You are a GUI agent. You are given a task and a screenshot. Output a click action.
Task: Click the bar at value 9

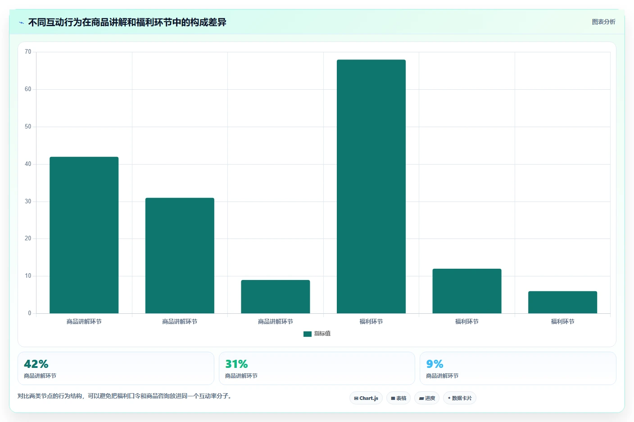tap(276, 297)
